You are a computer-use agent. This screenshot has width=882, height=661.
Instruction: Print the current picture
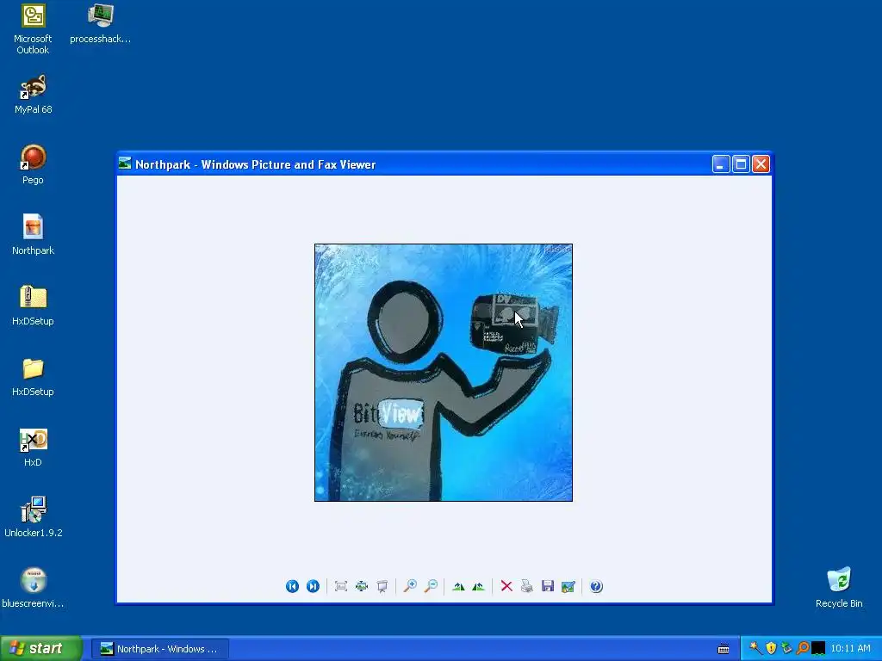coord(527,586)
